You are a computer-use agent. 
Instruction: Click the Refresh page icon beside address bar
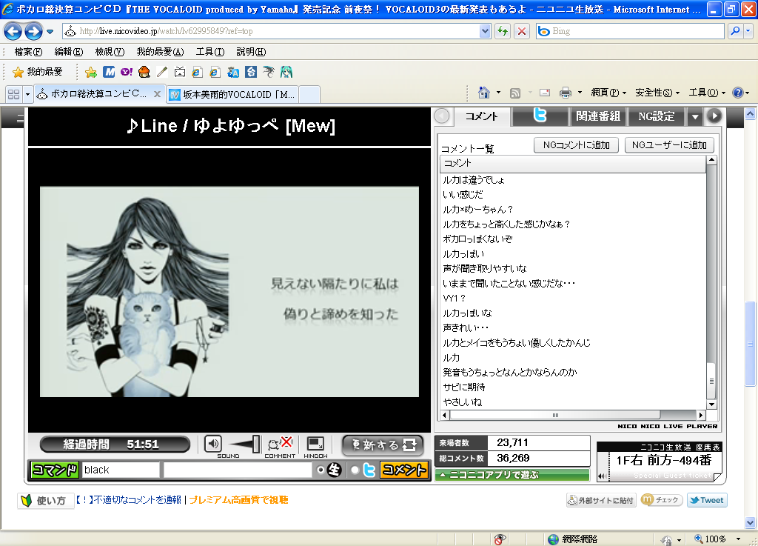pos(503,31)
